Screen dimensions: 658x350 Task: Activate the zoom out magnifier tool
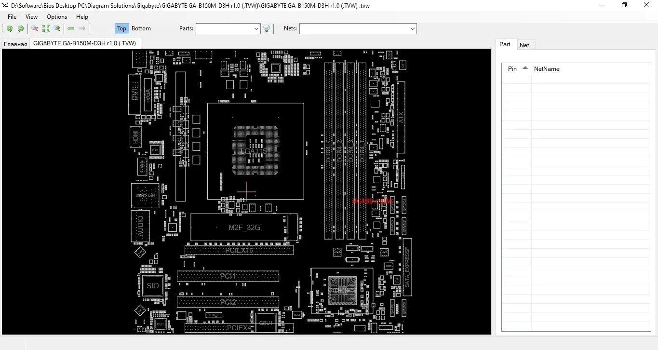click(x=34, y=28)
